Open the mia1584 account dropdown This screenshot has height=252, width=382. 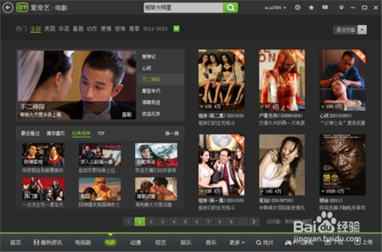276,8
